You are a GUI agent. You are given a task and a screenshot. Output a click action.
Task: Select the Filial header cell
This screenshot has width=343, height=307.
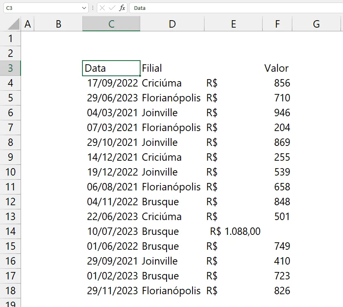(172, 68)
